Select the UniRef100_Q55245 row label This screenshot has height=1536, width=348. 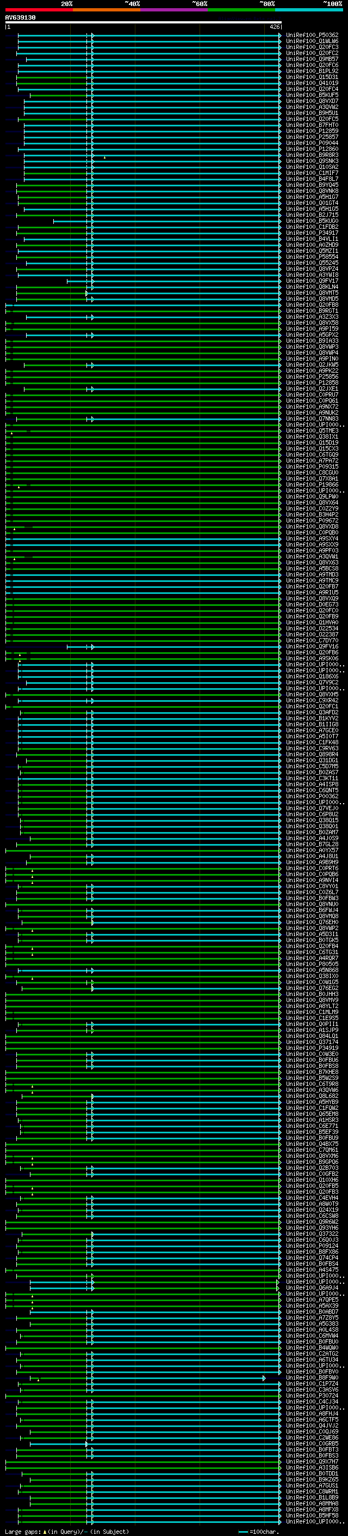(312, 263)
